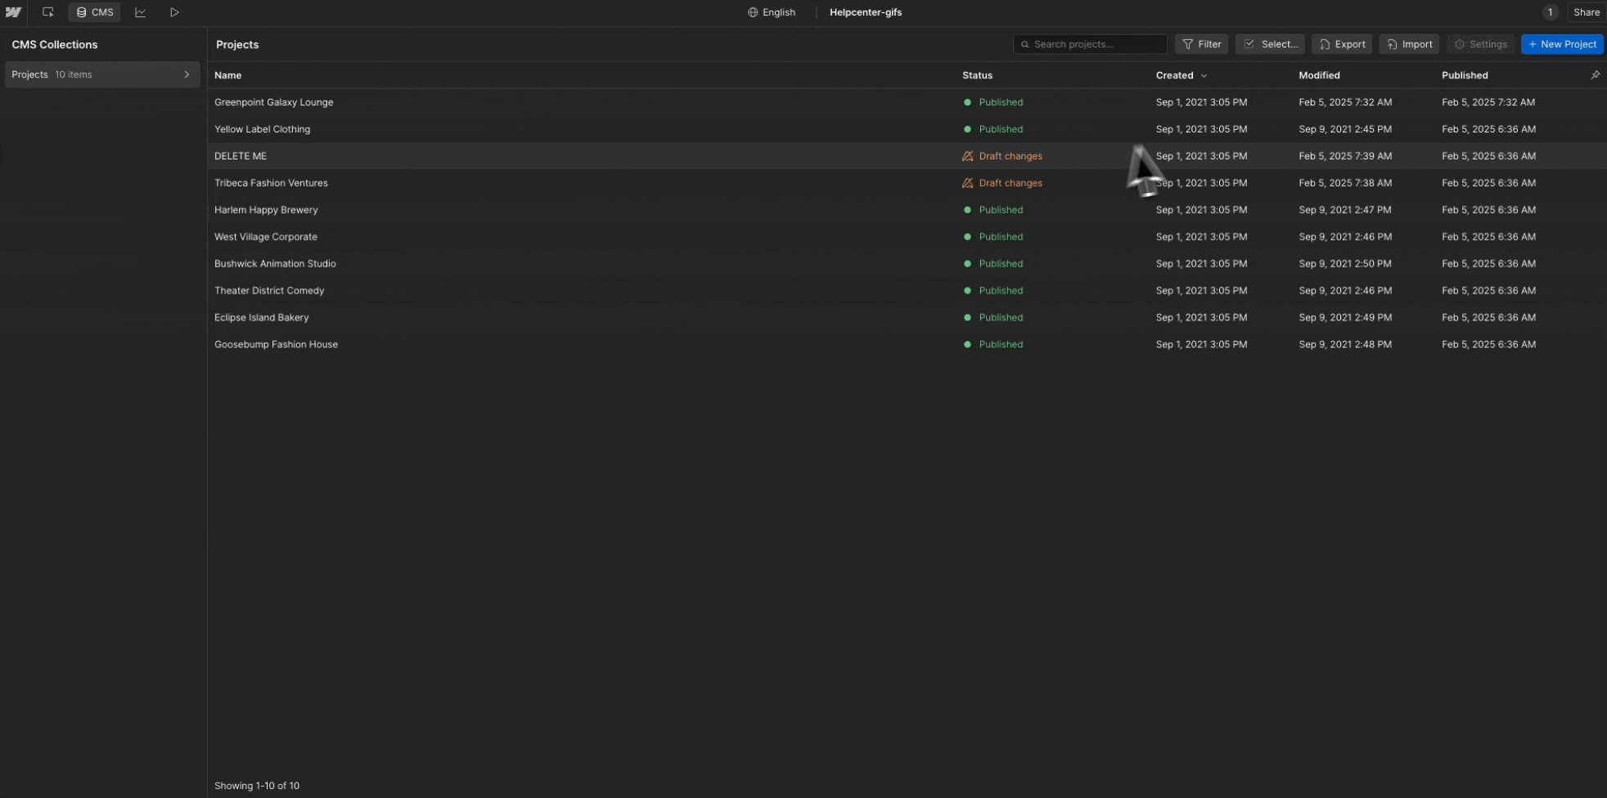Toggle Created column sort arrow
1607x798 pixels.
tap(1204, 75)
